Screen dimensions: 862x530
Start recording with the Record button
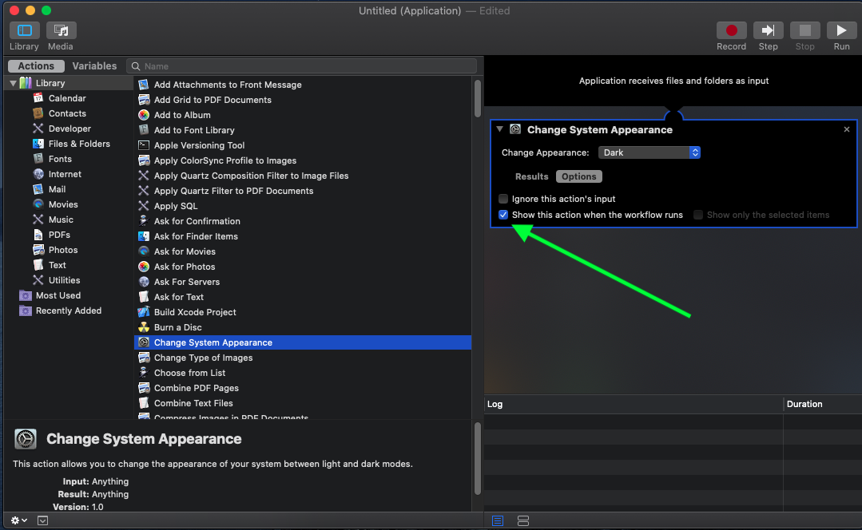(731, 30)
